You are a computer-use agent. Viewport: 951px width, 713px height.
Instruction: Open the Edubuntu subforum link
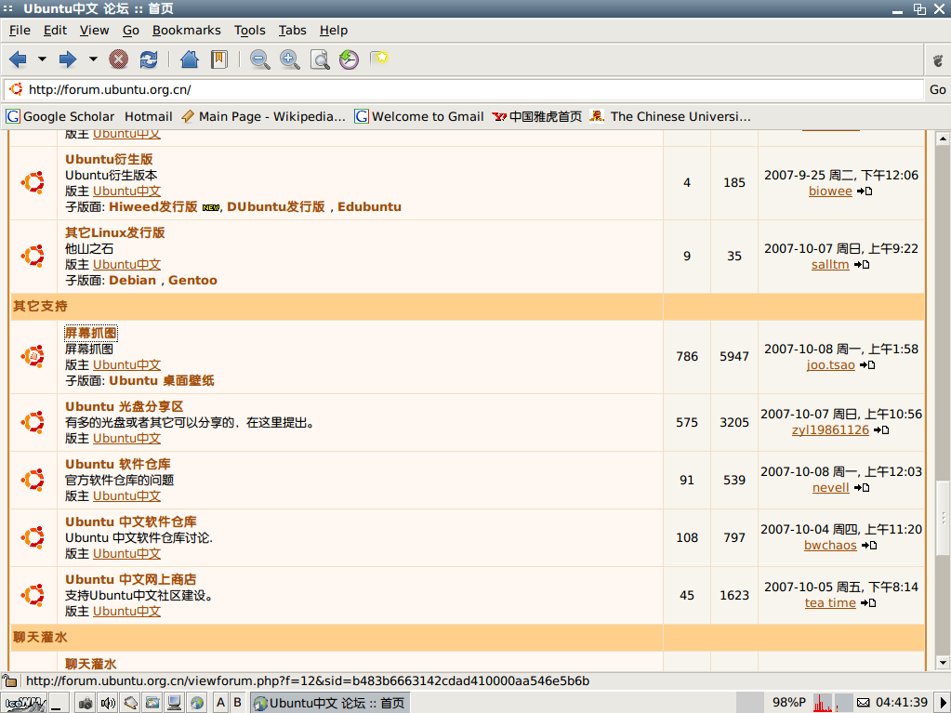369,206
